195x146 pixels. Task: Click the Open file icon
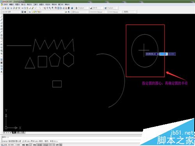pyautogui.click(x=5, y=8)
